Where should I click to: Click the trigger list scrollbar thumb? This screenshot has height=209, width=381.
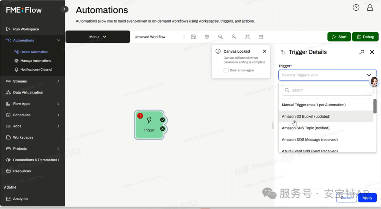tap(375, 106)
